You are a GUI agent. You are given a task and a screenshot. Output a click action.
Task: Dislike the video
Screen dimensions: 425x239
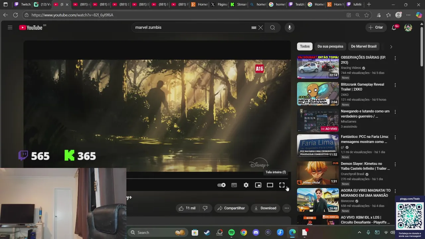(205, 208)
